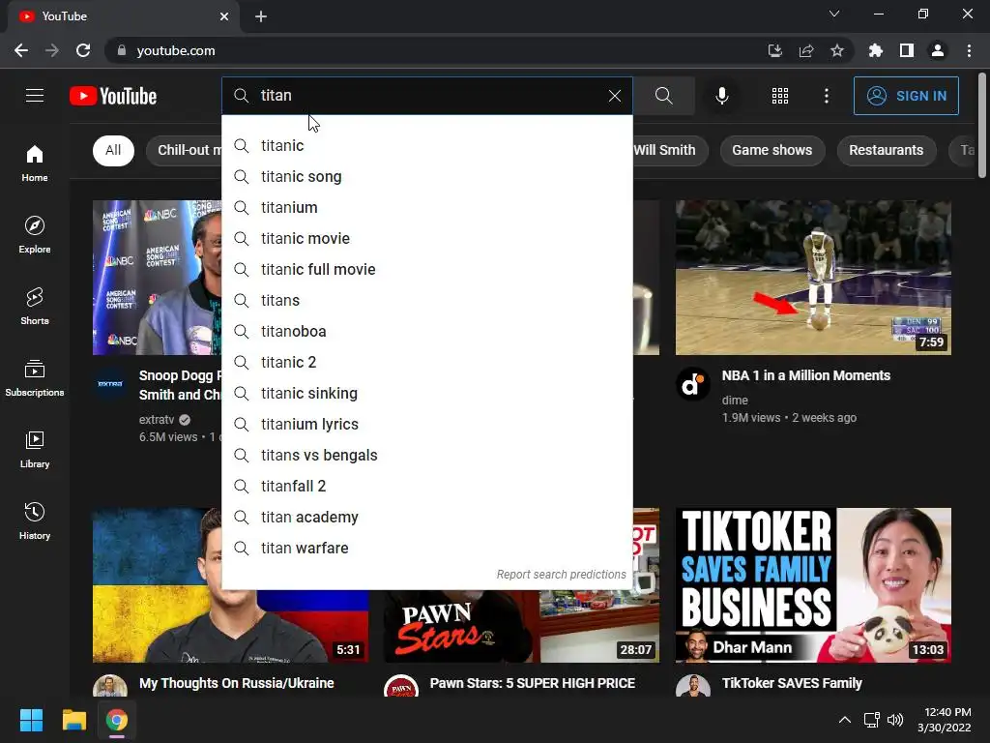This screenshot has height=743, width=990.
Task: Open the Windows Start menu
Action: coord(31,720)
